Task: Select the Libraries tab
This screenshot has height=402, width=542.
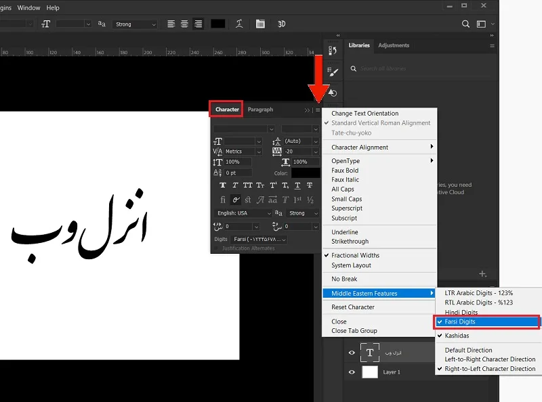Action: click(x=359, y=45)
